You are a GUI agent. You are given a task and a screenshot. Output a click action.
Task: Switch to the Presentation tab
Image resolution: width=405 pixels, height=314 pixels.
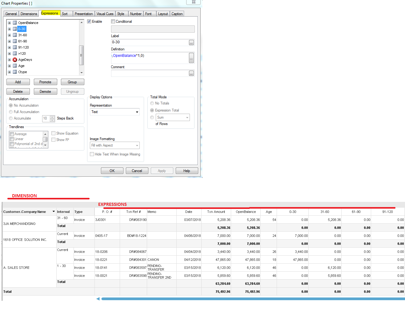pyautogui.click(x=84, y=14)
